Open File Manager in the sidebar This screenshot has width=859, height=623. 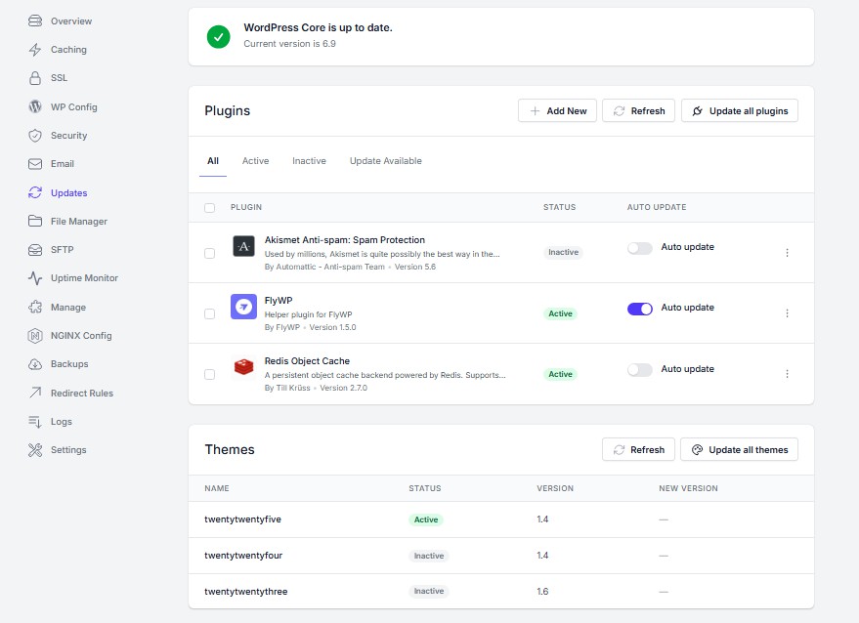79,221
